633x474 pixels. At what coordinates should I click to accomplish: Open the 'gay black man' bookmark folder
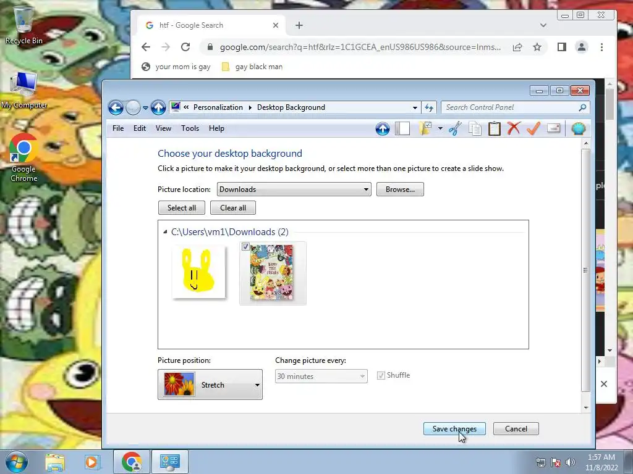[252, 67]
